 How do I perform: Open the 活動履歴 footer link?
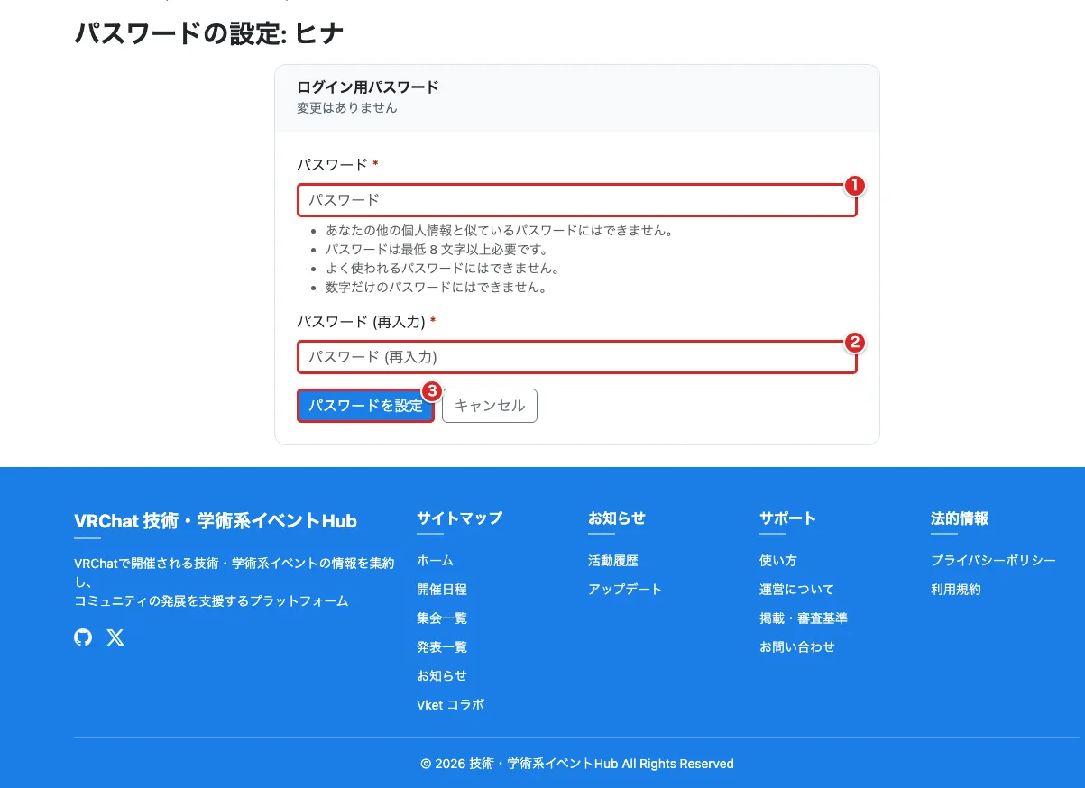tap(613, 561)
